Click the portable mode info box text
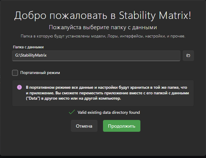Viewport: 206px width, 158px height. coord(107,93)
